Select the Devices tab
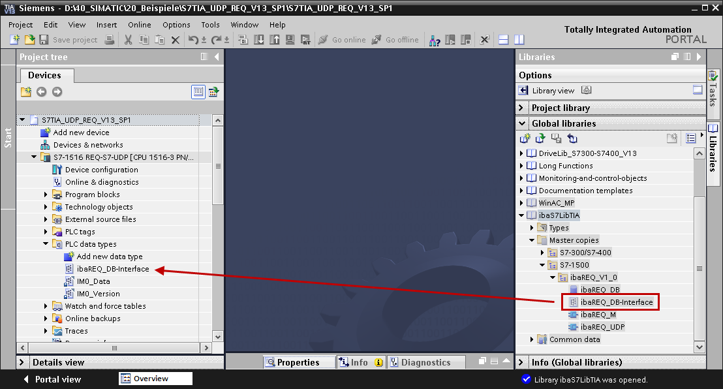 click(45, 75)
